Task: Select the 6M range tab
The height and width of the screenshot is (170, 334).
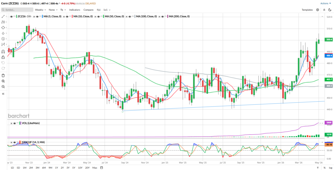Action: click(44, 168)
